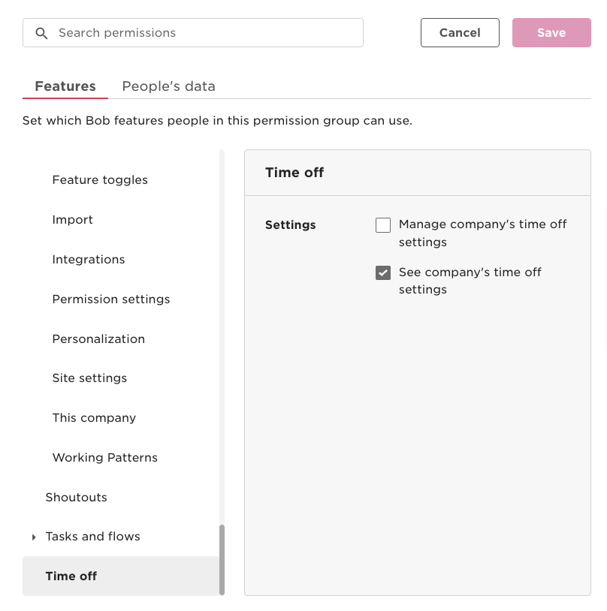Switch to the People's data tab
The image size is (607, 611).
(168, 86)
